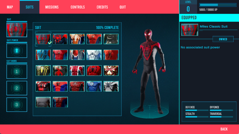
Task: Click the Spider-Man character model preview
Action: coord(149,71)
